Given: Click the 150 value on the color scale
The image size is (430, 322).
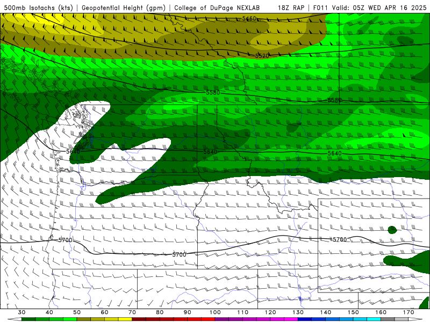Looking at the screenshot, I should pyautogui.click(x=353, y=312).
